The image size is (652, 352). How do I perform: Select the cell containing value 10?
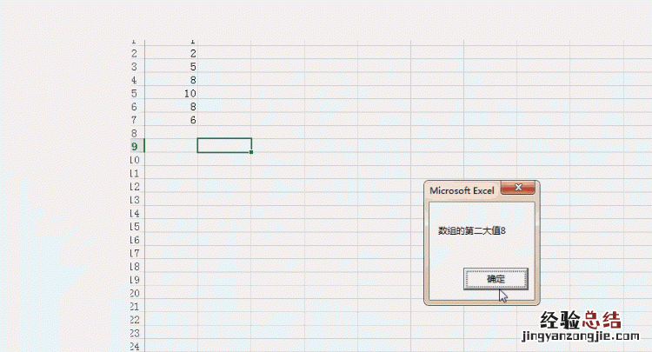click(x=172, y=93)
